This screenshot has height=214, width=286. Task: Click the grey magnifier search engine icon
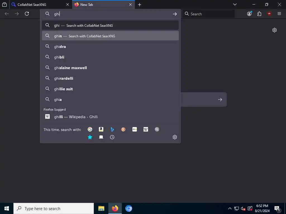coord(157,129)
